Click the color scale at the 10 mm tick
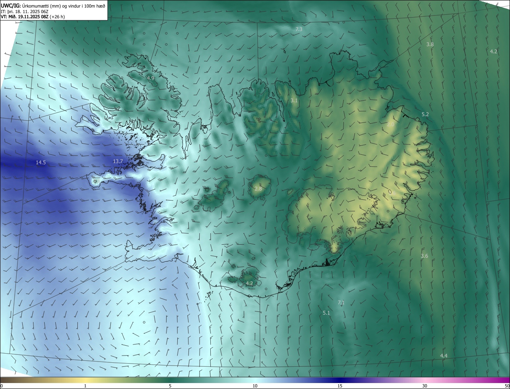The image size is (510, 389). (255, 380)
